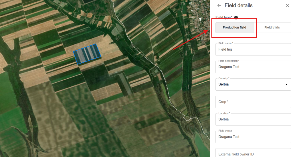293x157 pixels.
Task: Click the top-right corner of the blue field boundary
Action: click(96, 44)
